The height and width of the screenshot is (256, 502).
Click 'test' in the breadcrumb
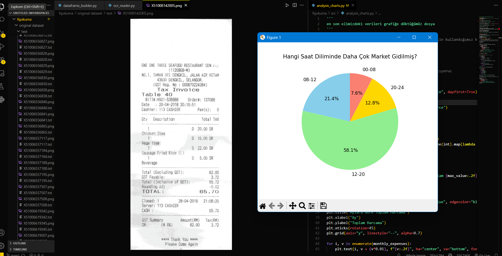109,13
